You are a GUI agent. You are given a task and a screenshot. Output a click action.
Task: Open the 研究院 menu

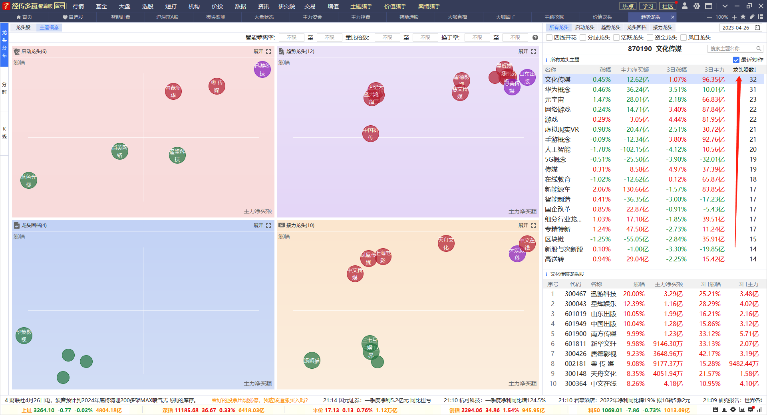click(287, 6)
